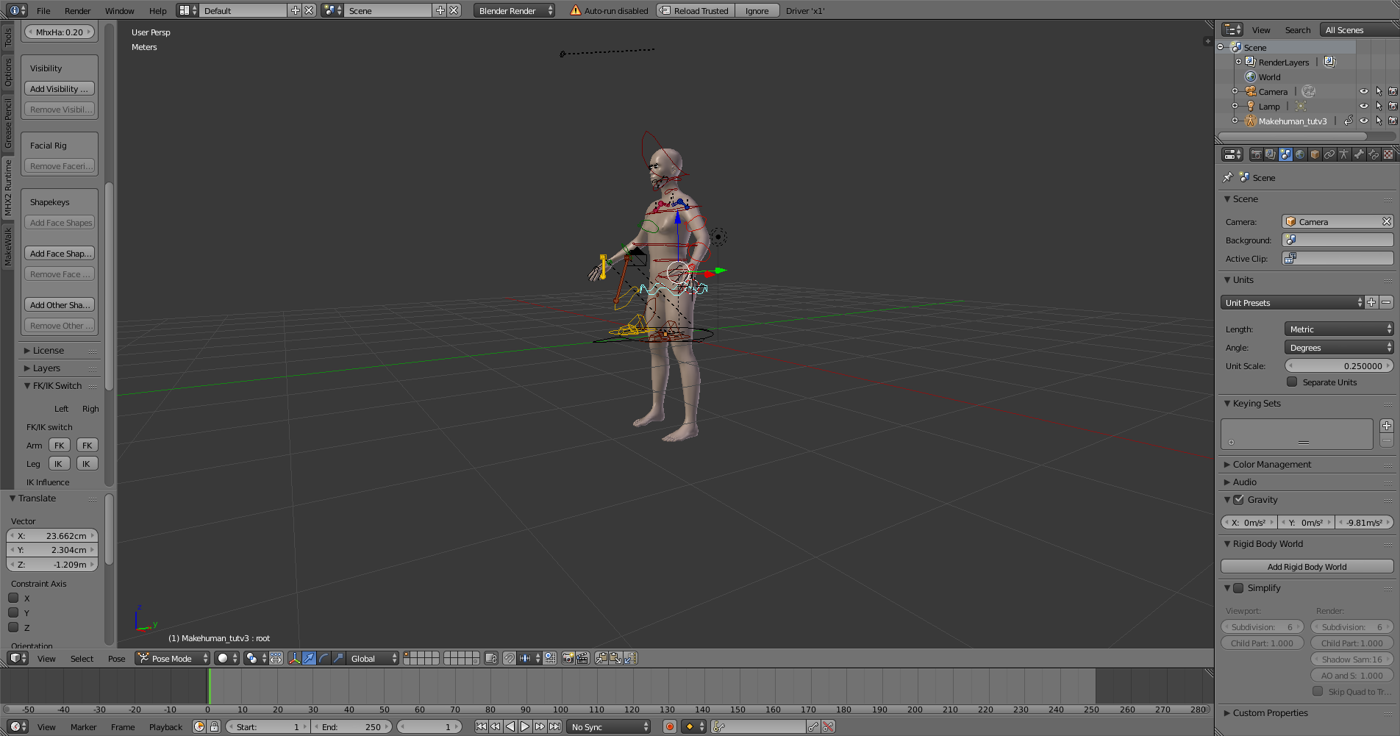The height and width of the screenshot is (736, 1400).
Task: Click the snap magnet icon in 3D header
Action: point(509,658)
